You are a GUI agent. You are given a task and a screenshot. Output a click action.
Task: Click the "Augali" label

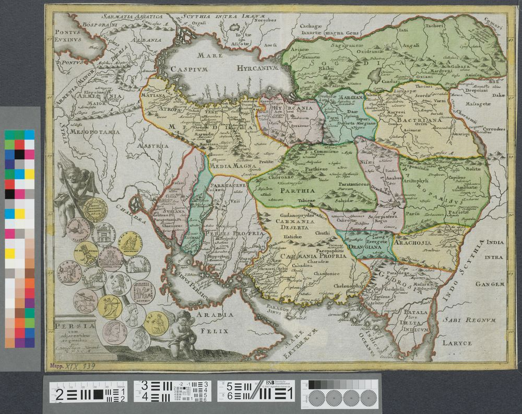point(411,45)
